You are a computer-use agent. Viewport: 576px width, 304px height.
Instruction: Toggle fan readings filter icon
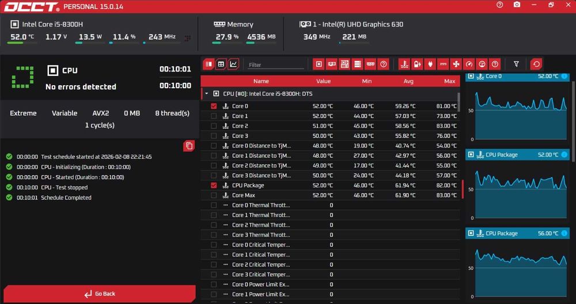tap(456, 64)
